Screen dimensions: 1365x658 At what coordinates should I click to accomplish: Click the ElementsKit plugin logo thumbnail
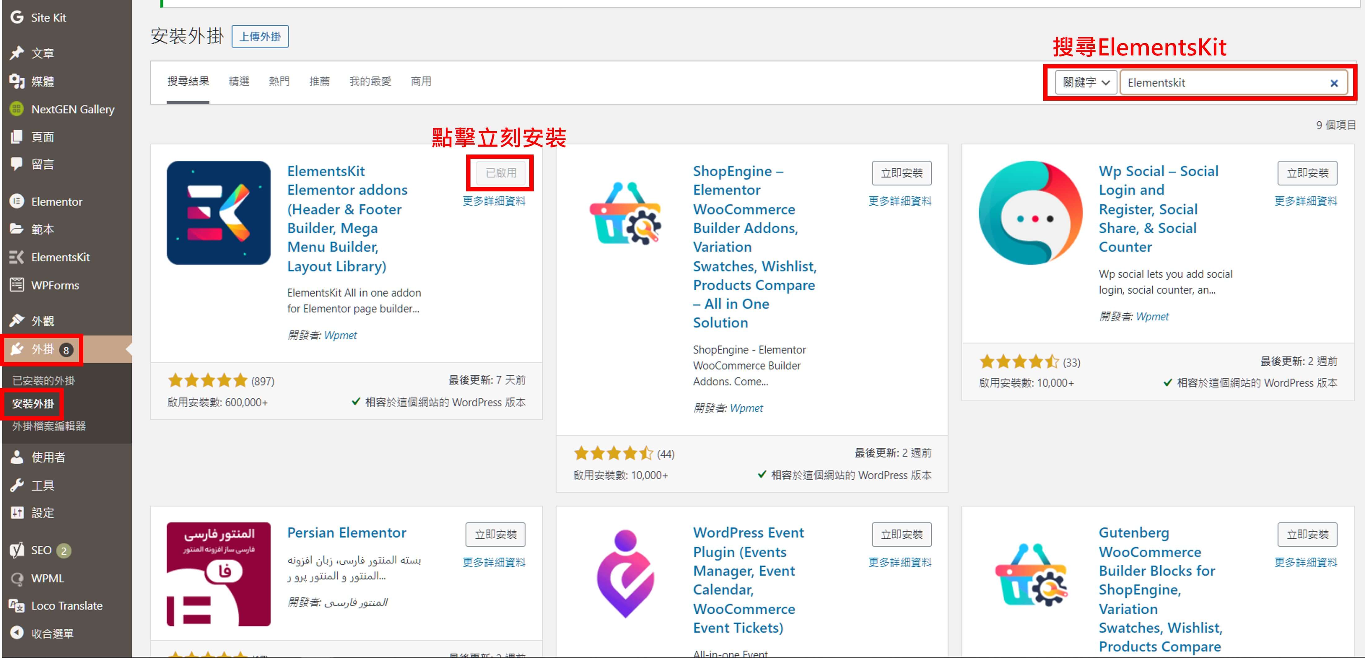tap(218, 213)
